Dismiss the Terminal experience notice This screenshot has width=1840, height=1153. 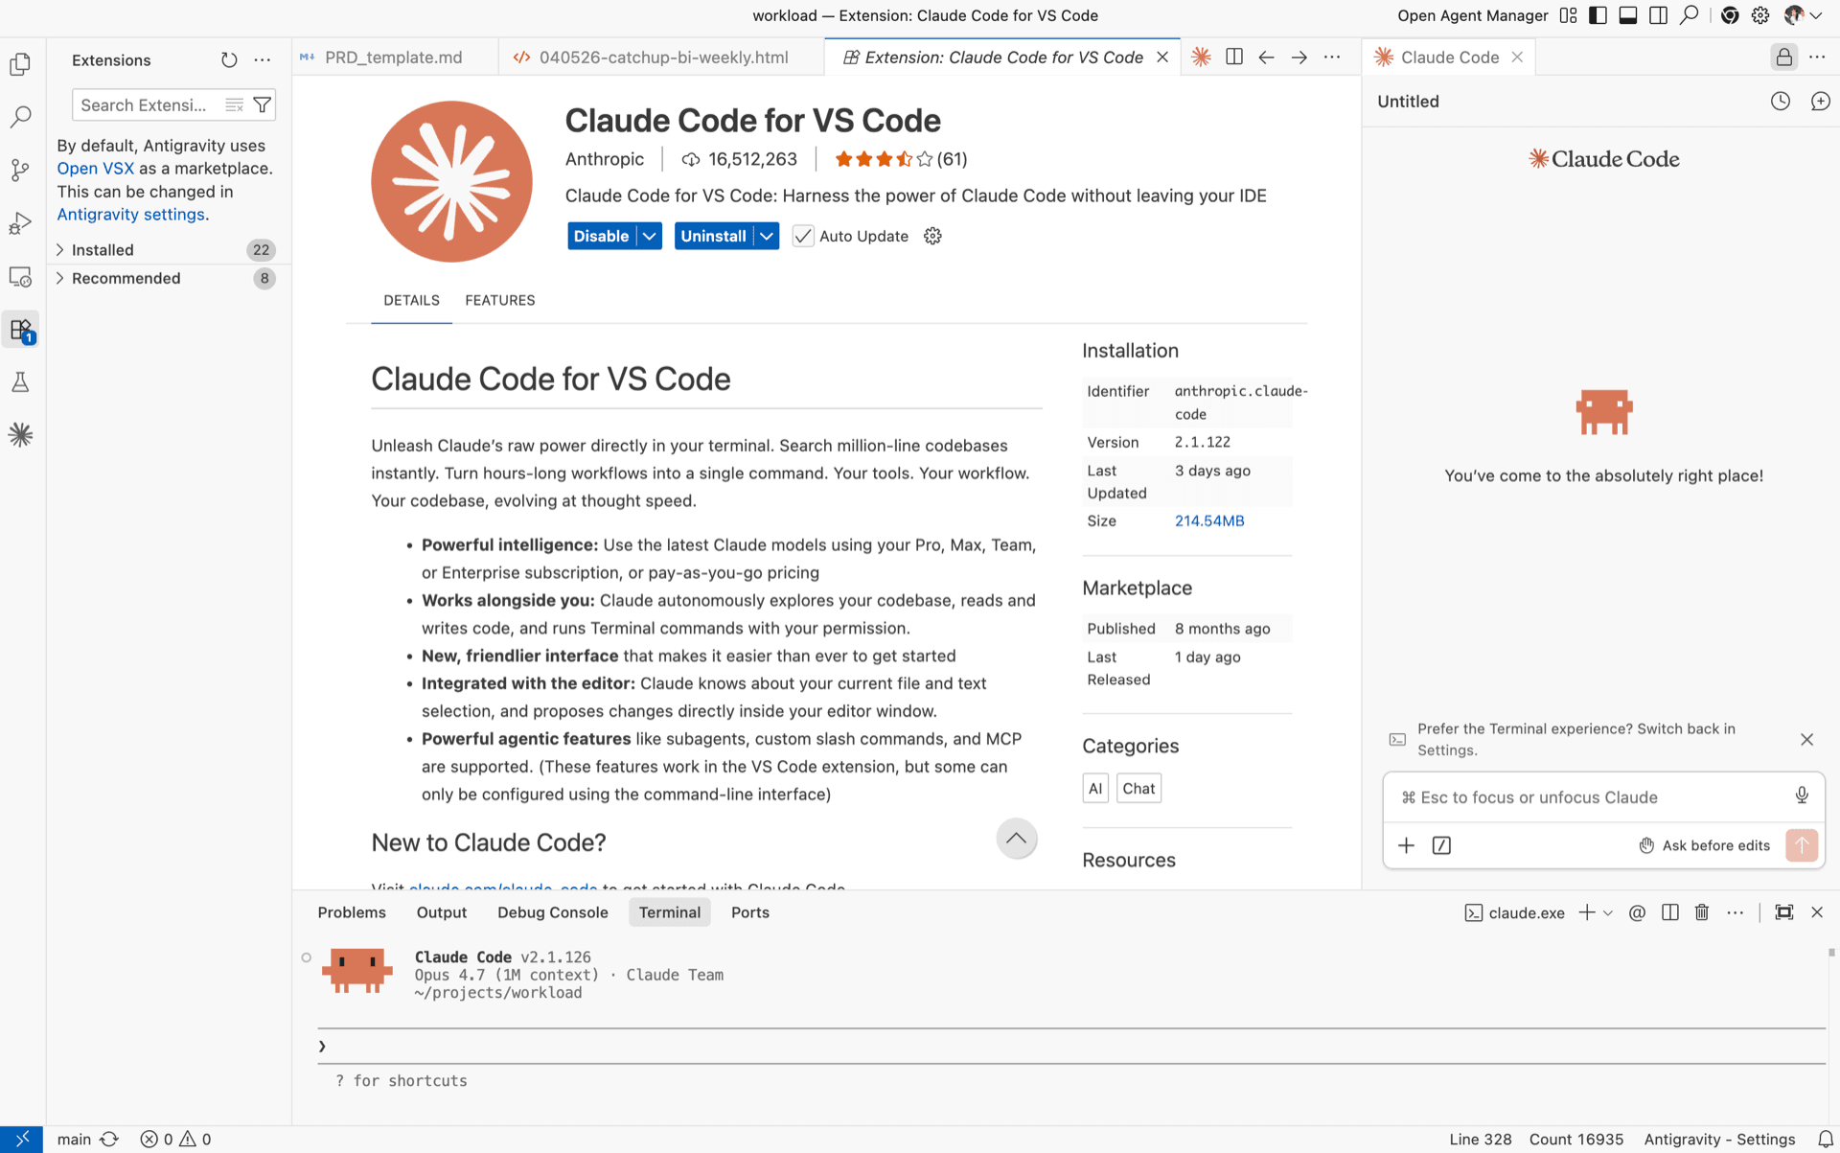(1806, 740)
